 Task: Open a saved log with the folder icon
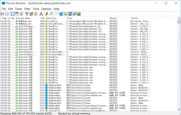pyautogui.click(x=3, y=14)
